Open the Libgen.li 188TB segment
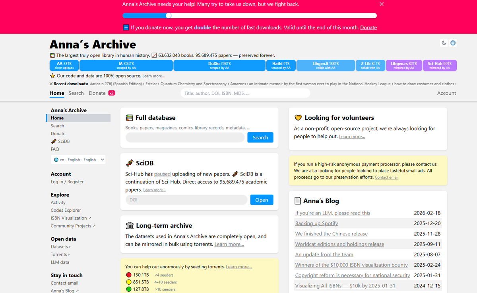The height and width of the screenshot is (293, 477). [x=326, y=65]
